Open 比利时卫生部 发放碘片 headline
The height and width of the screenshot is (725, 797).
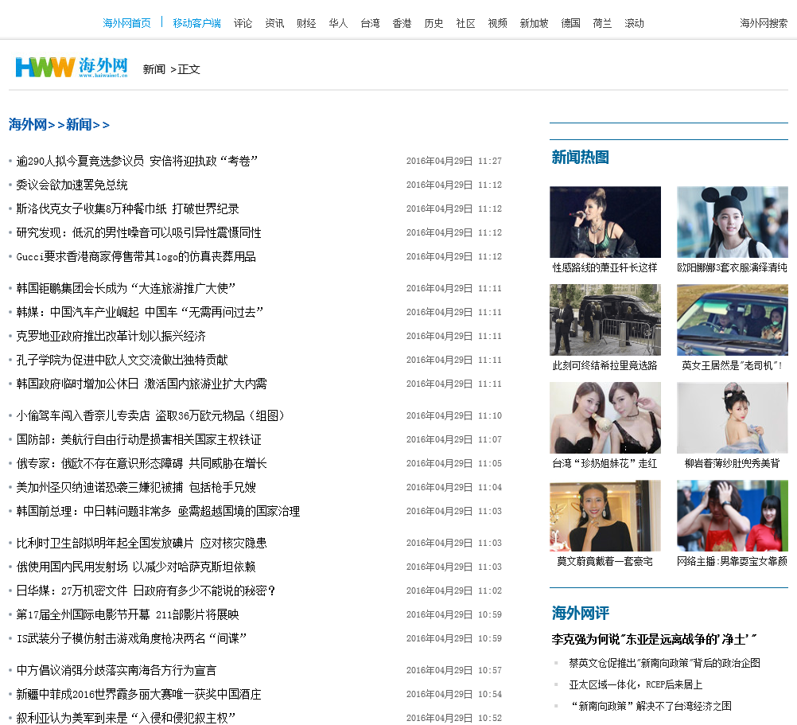142,543
